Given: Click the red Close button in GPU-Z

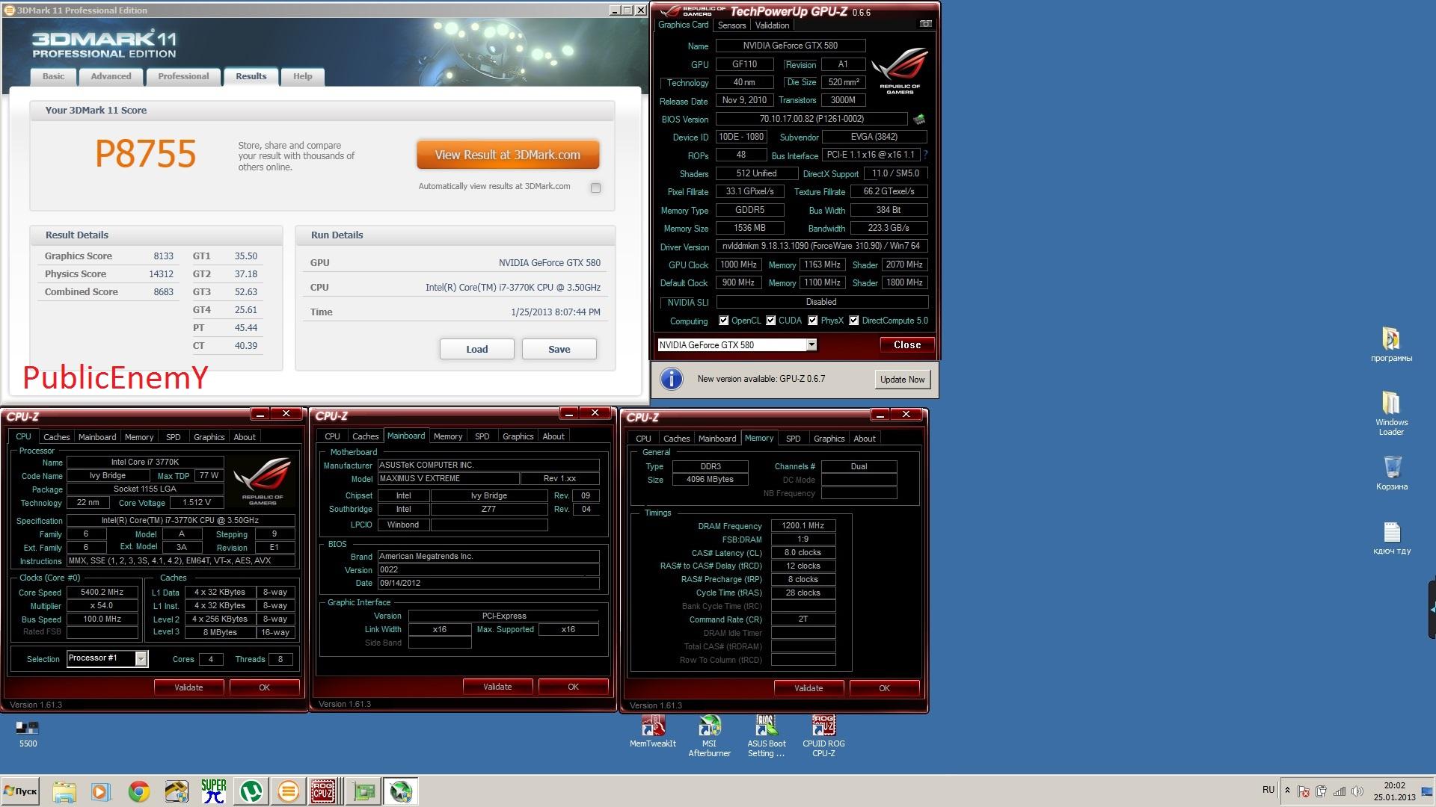Looking at the screenshot, I should pyautogui.click(x=907, y=344).
